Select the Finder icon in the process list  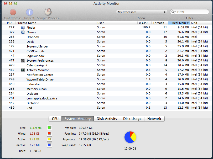(23, 28)
